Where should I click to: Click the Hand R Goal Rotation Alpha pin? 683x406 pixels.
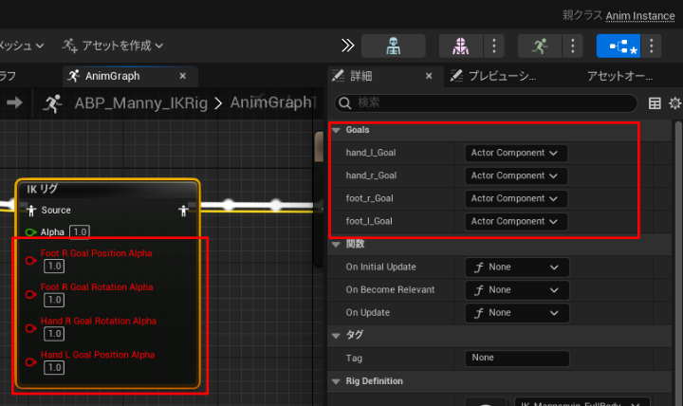tap(30, 328)
